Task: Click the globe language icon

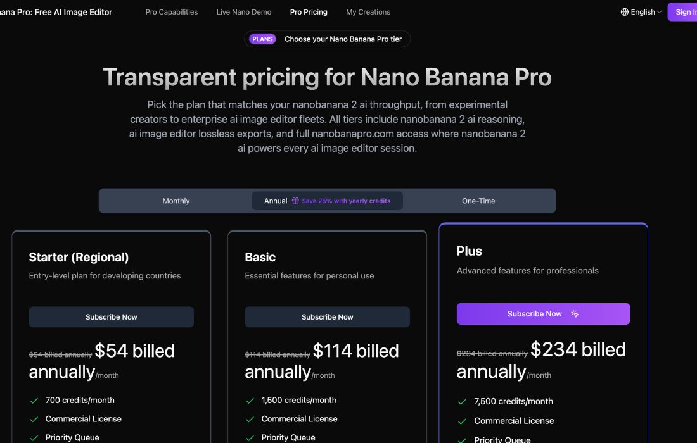Action: coord(625,12)
